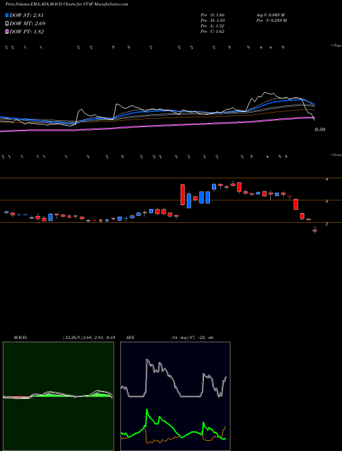The image size is (342, 451).
Task: Click the 'ADX' panel heading
Action: click(x=131, y=338)
